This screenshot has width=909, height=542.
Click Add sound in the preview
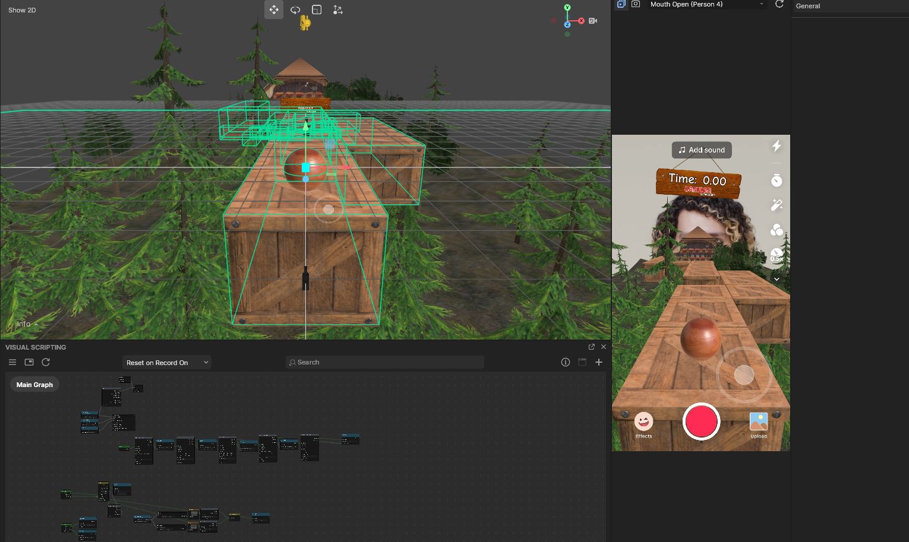point(702,150)
